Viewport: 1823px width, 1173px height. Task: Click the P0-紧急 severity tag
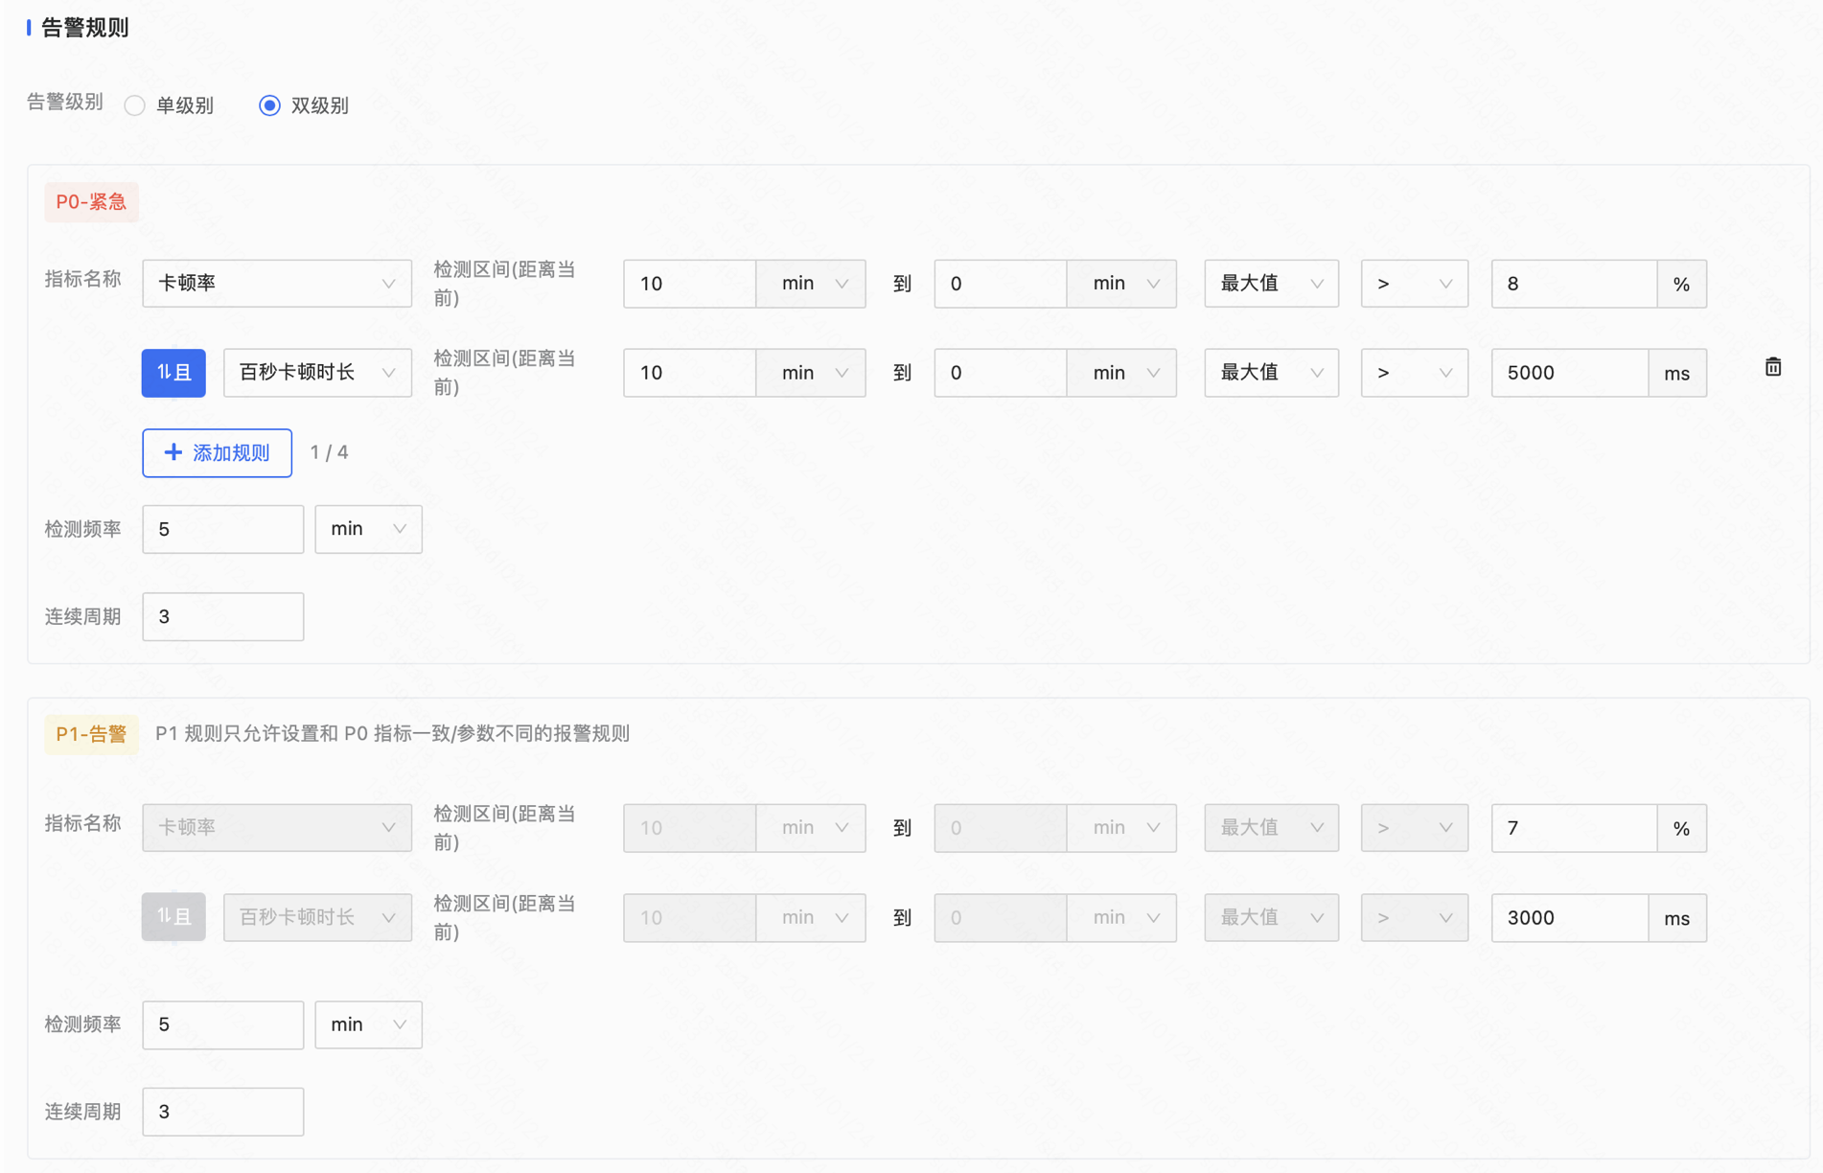(x=91, y=202)
